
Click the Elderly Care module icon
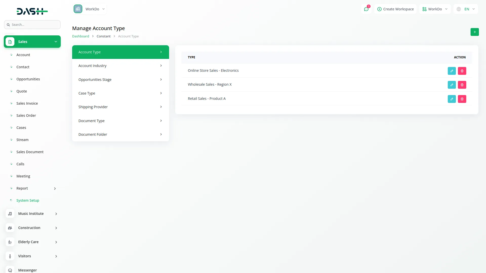tap(10, 242)
